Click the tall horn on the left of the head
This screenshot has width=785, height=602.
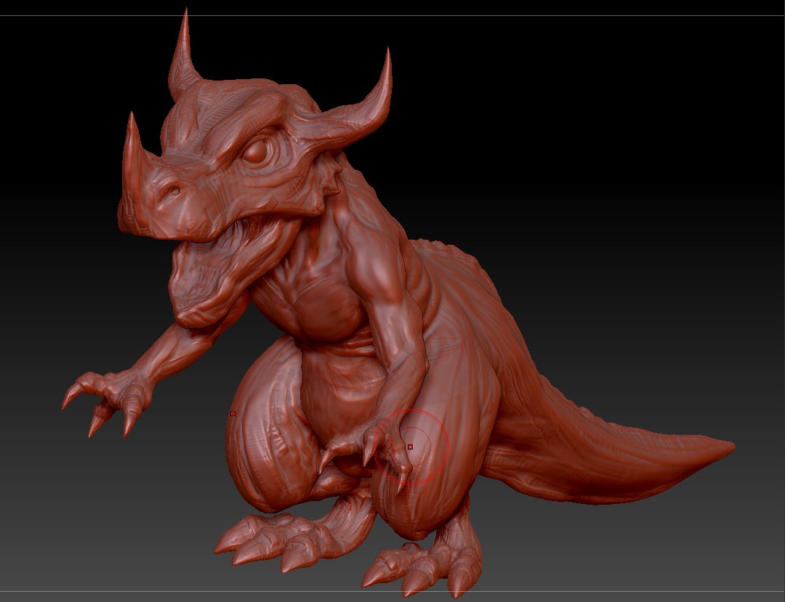tap(182, 55)
